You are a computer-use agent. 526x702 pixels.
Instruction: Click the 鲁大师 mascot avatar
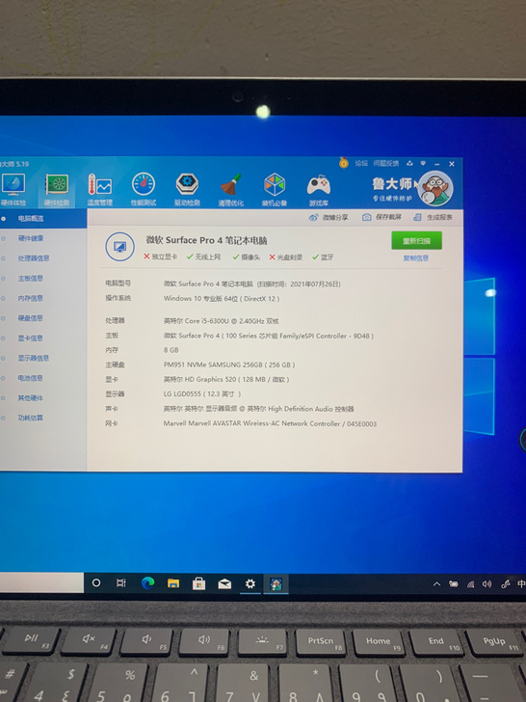435,188
